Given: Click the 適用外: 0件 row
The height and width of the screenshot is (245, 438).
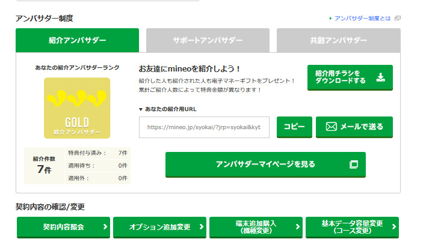Looking at the screenshot, I should 97,178.
